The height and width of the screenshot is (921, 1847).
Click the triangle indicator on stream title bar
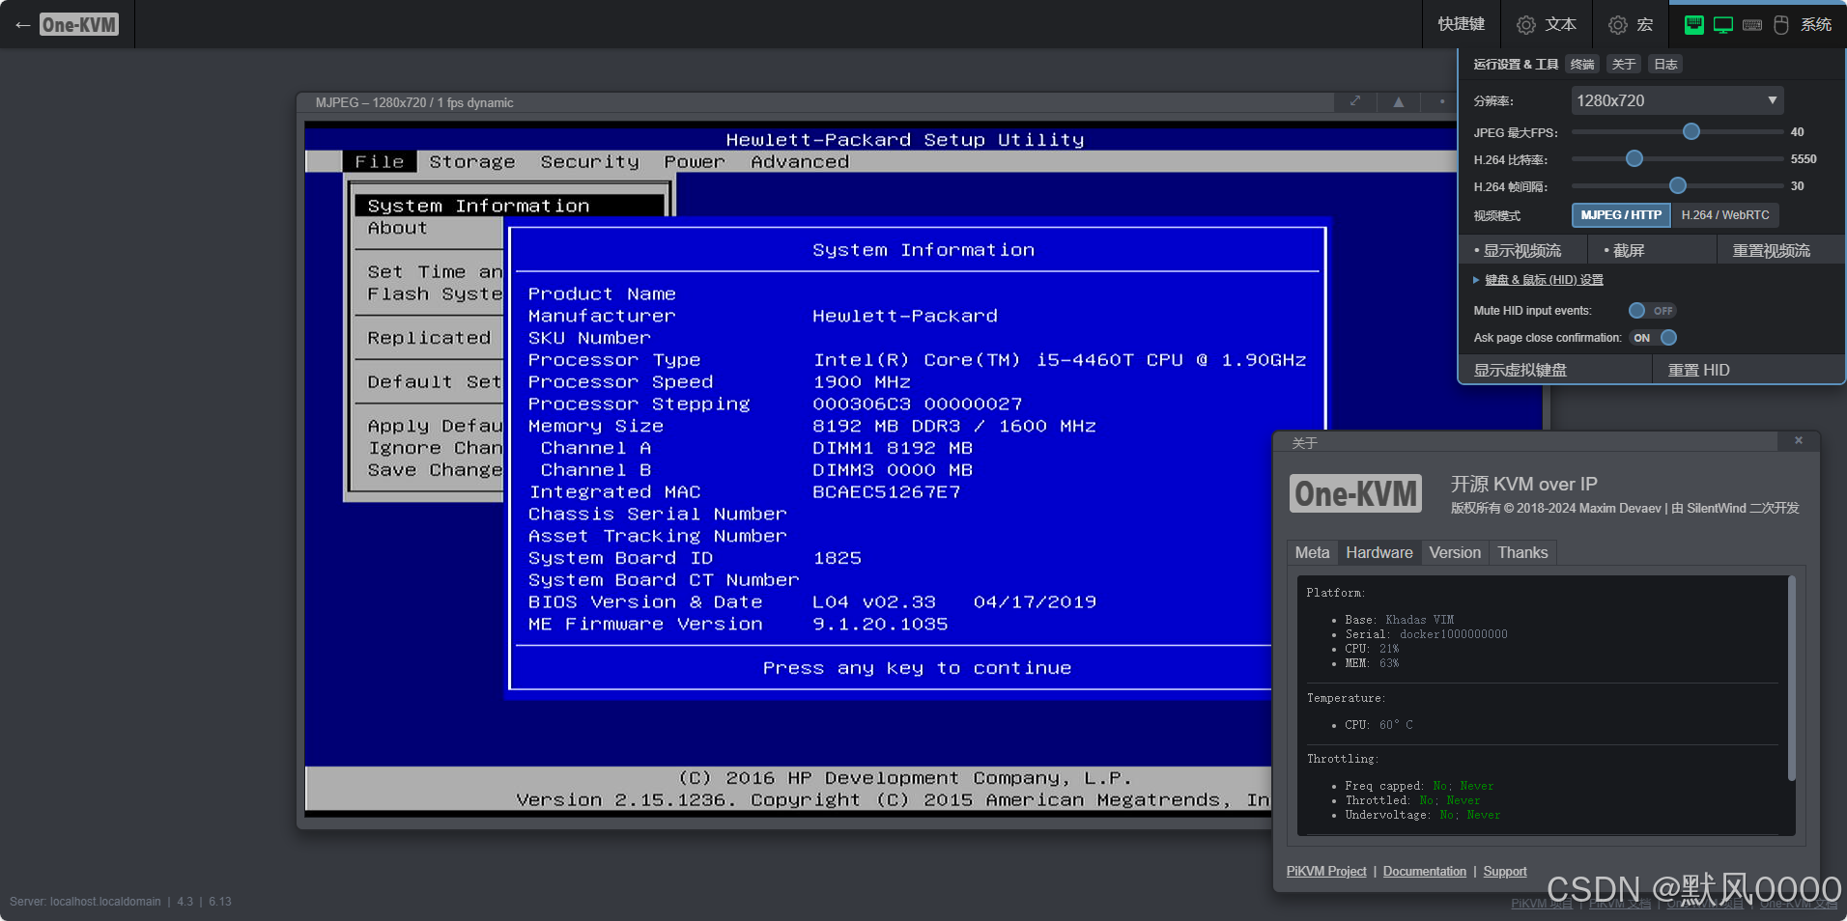pyautogui.click(x=1398, y=101)
